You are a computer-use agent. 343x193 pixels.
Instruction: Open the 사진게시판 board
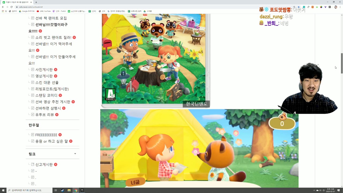point(44,69)
